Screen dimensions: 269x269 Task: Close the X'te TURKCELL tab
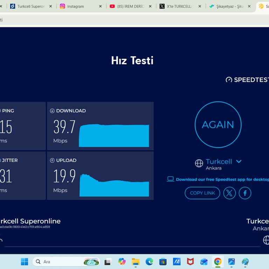(200, 6)
